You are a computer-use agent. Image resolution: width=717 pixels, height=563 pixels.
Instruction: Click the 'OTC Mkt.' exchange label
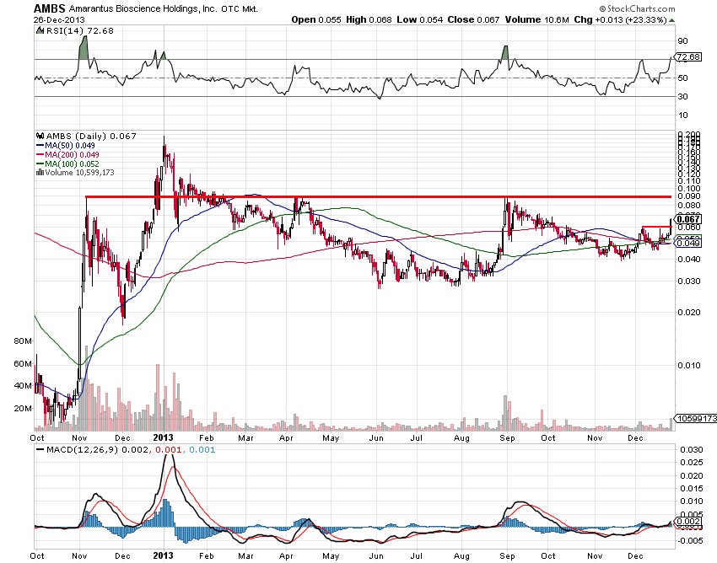coord(240,8)
